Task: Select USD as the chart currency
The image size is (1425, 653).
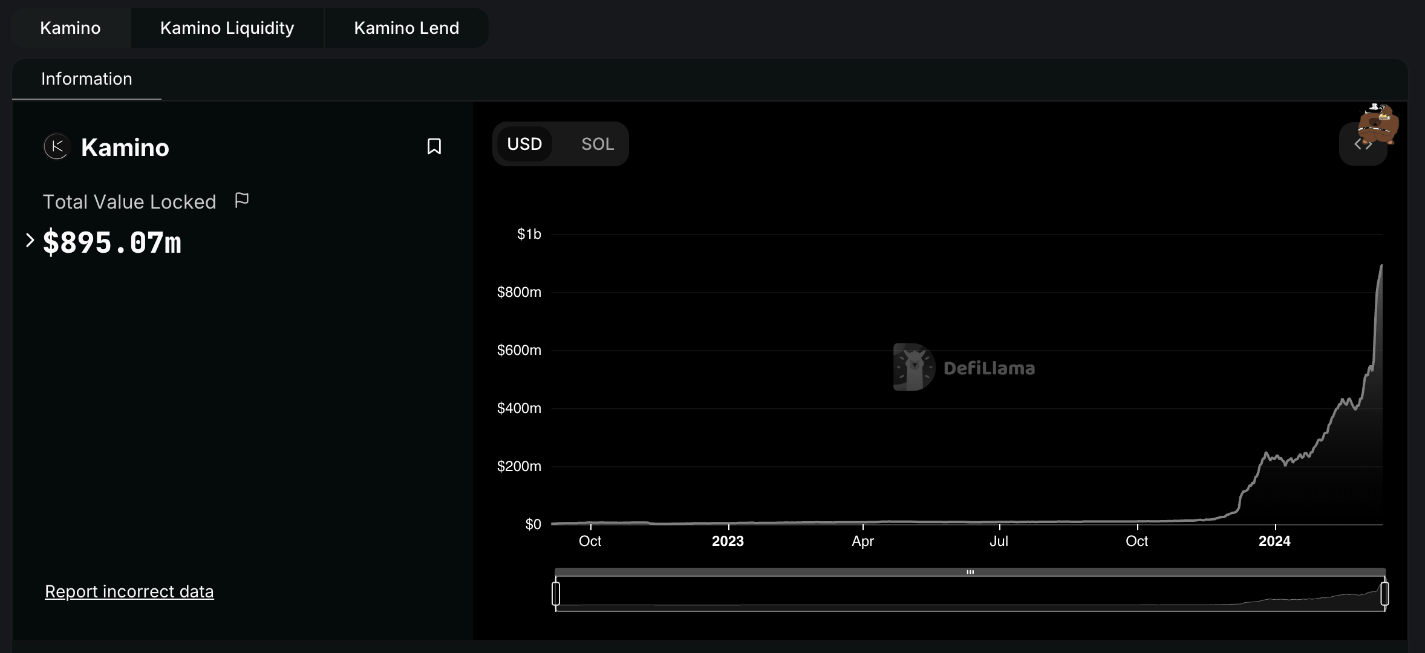Action: [x=524, y=144]
